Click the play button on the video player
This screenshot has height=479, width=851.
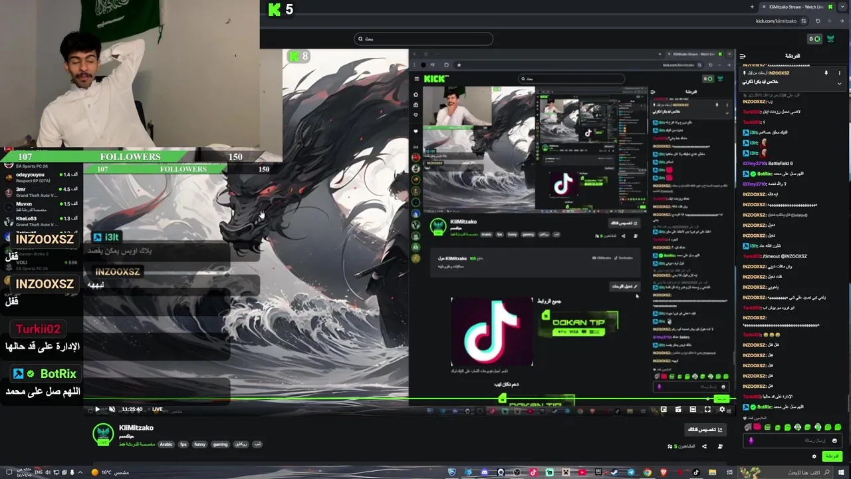click(97, 409)
